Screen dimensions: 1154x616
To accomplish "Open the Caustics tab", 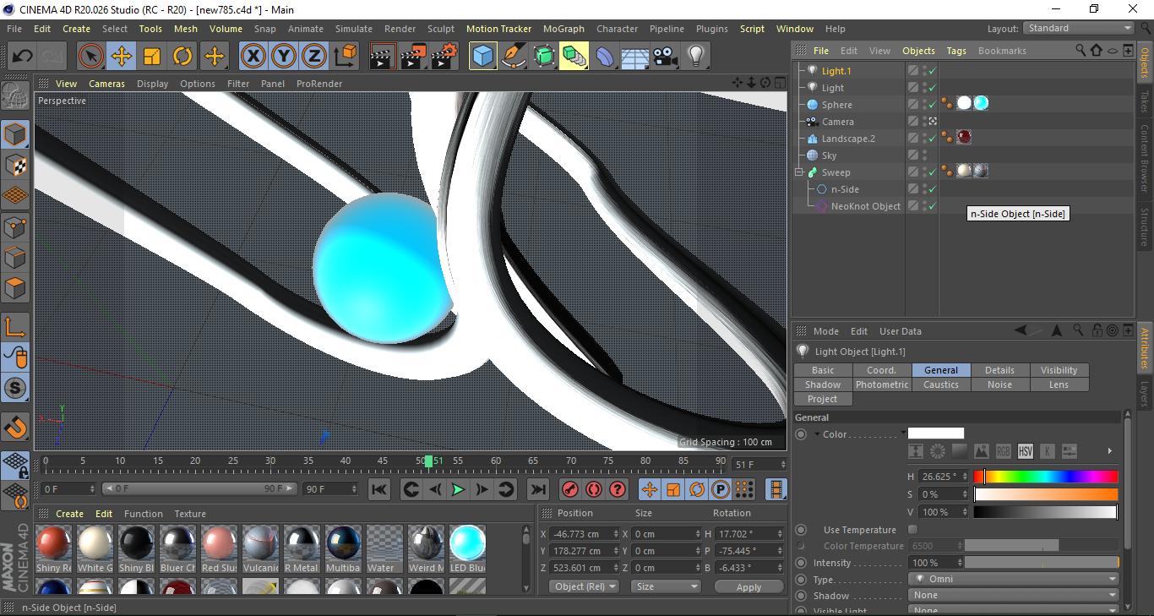I will pos(941,384).
